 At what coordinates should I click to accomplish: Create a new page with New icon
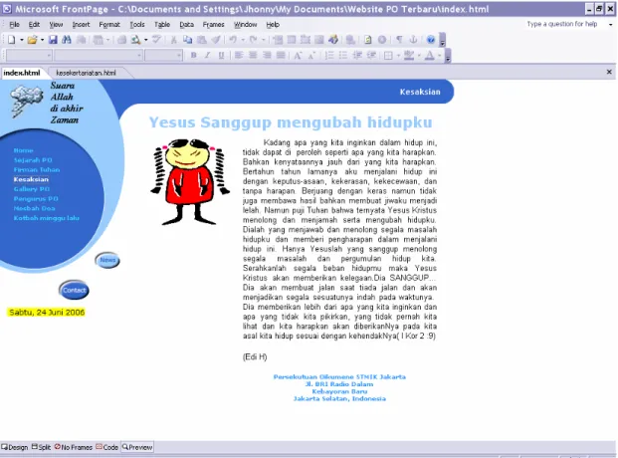(12, 40)
